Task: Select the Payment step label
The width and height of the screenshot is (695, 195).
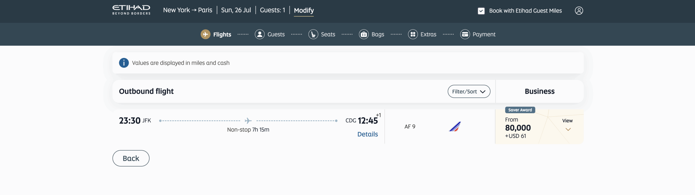Action: pos(484,34)
